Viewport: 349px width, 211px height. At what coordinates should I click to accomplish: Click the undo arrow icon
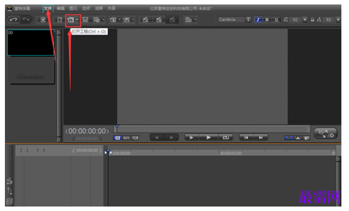(x=13, y=20)
